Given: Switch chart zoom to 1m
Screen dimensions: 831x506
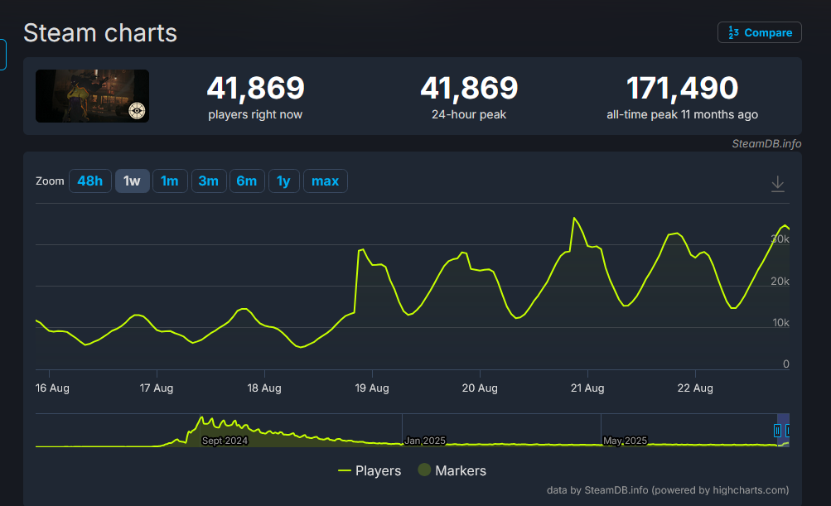Looking at the screenshot, I should [x=170, y=181].
